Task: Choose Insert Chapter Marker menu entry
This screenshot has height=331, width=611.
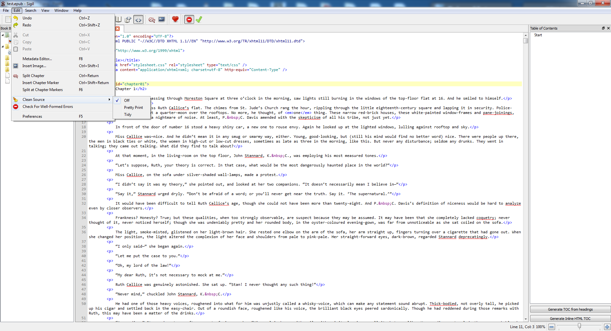Action: [x=63, y=83]
